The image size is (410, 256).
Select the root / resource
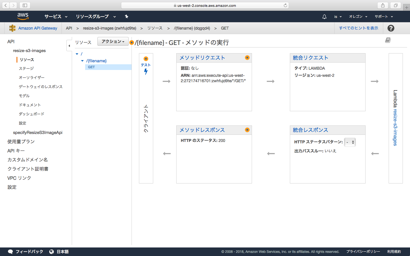(x=81, y=54)
